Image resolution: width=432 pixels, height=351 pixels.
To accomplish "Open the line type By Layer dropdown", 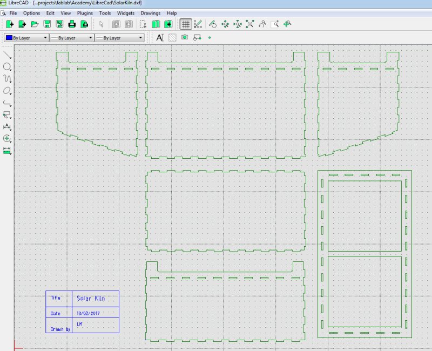I will tap(119, 38).
